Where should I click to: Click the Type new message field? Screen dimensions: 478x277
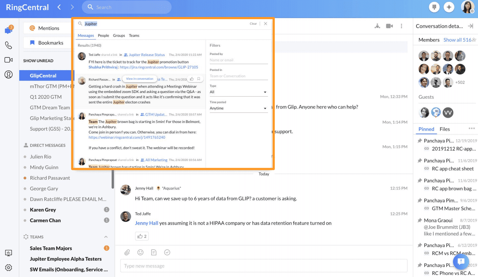tap(264, 266)
